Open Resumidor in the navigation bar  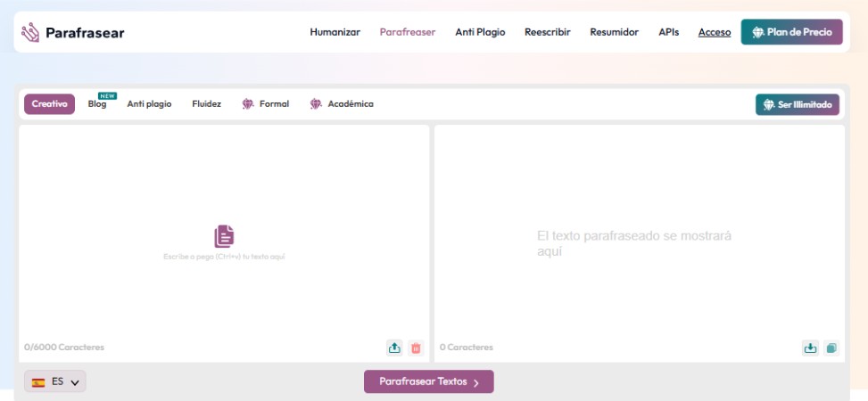(x=614, y=32)
